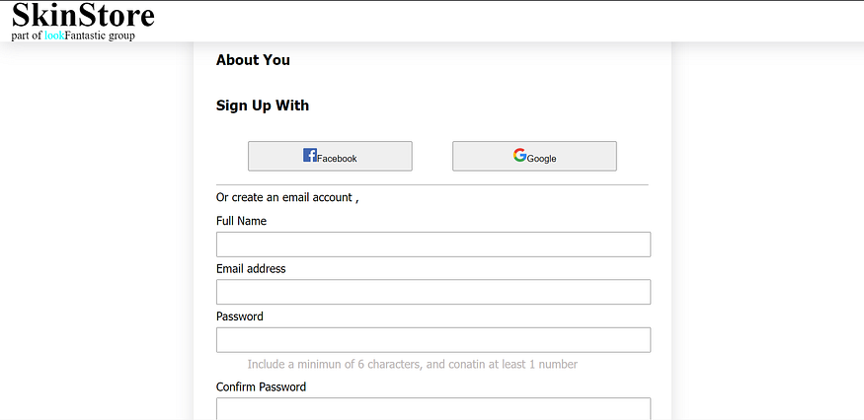Click the Facebook logo icon
The height and width of the screenshot is (420, 864).
310,155
